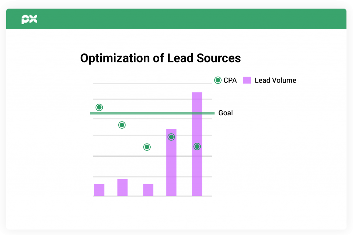353x235 pixels.
Task: Click the top of the tallest volume bar
Action: (x=197, y=95)
